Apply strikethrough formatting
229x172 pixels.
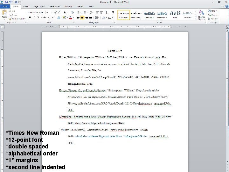(45, 18)
